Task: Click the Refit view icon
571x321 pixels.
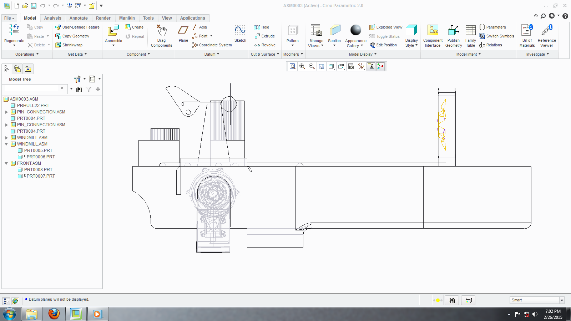Action: coord(293,66)
